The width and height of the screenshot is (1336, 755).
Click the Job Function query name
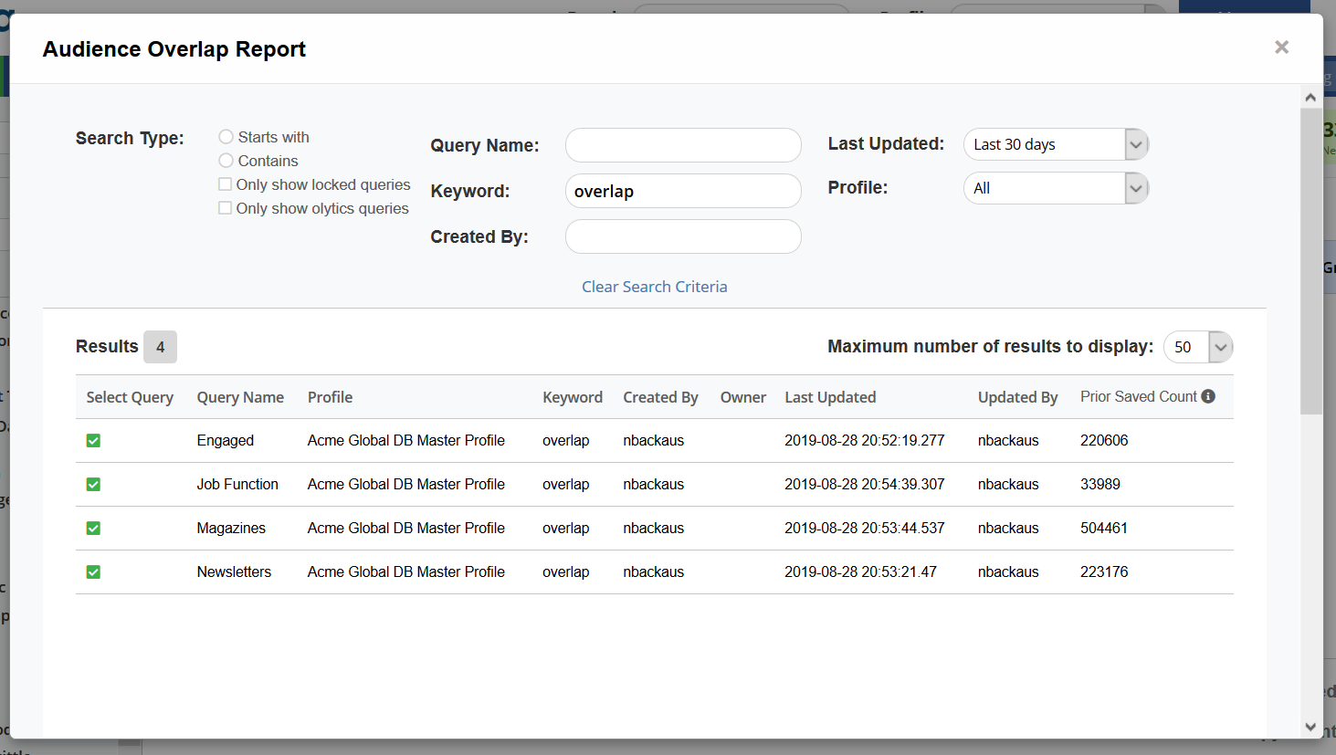pyautogui.click(x=237, y=485)
